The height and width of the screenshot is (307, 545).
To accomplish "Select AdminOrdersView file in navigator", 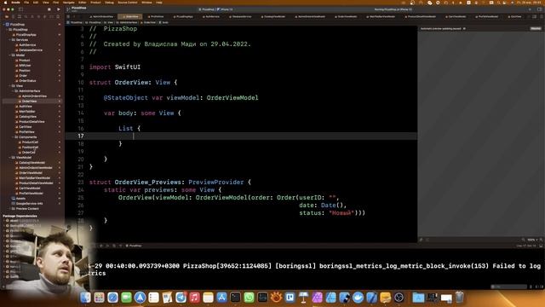I will pyautogui.click(x=34, y=96).
